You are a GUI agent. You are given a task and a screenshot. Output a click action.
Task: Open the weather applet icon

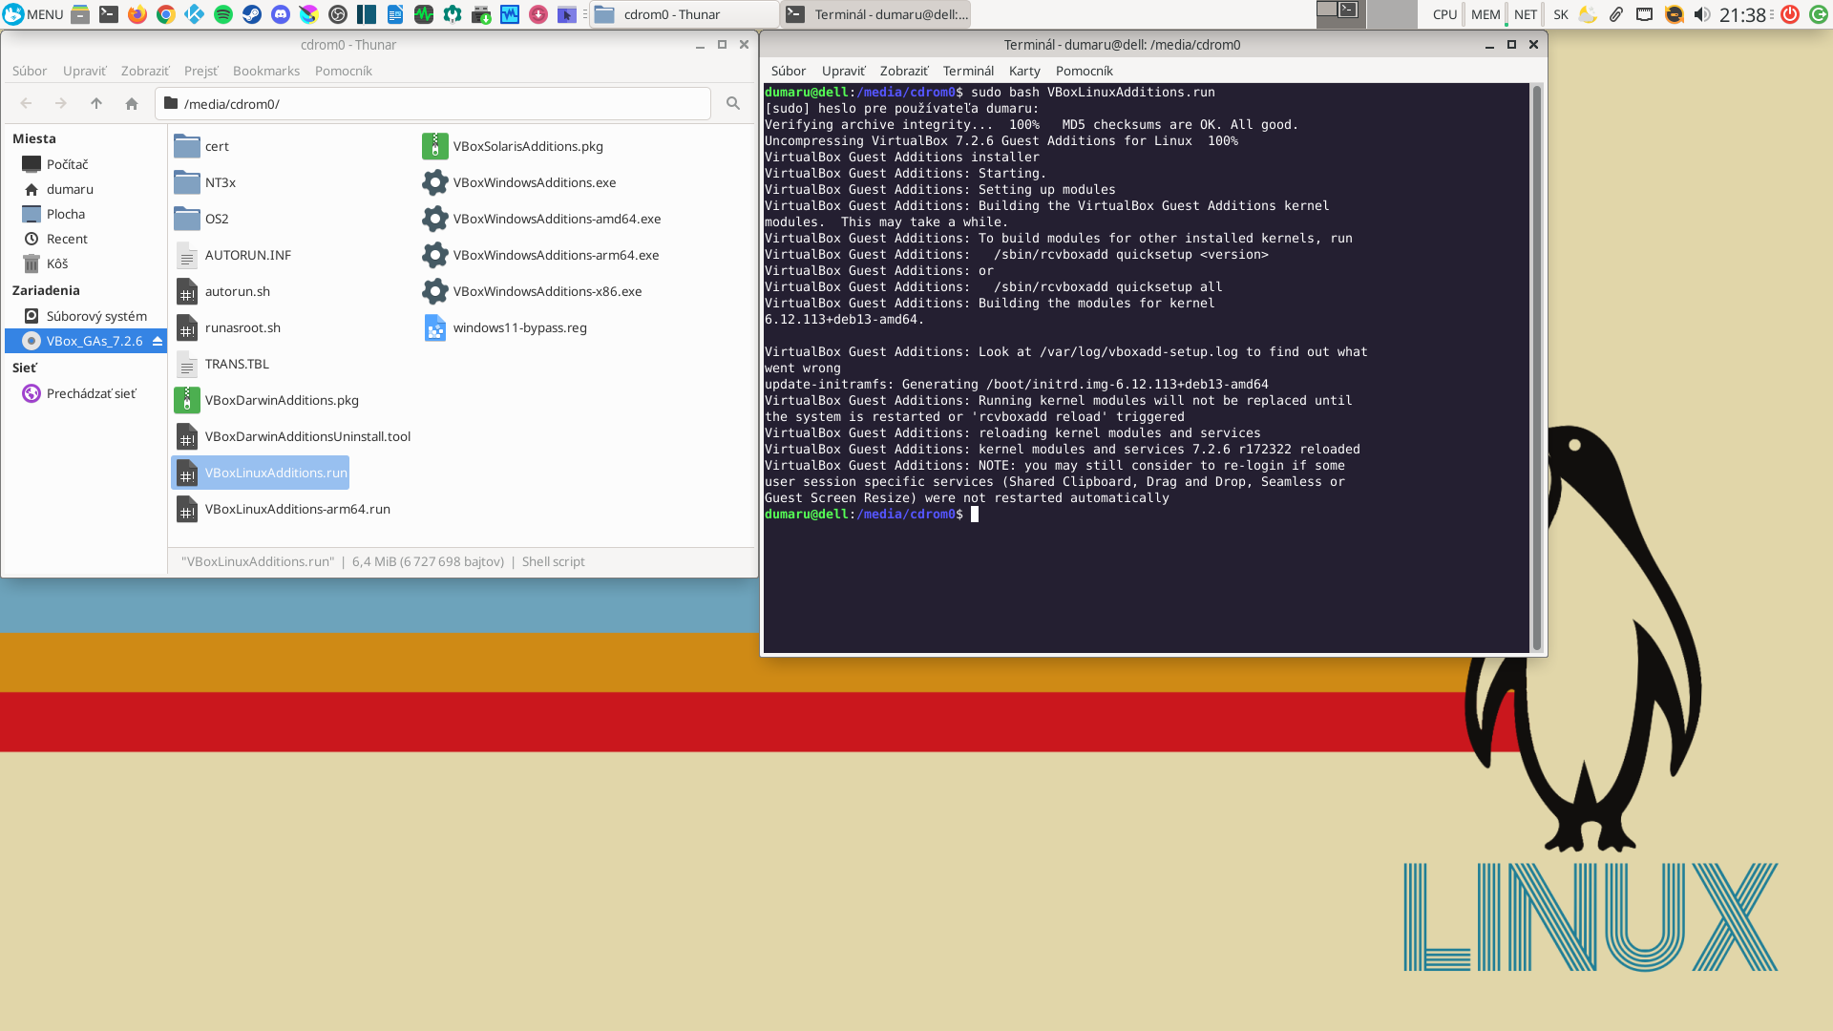[1588, 14]
